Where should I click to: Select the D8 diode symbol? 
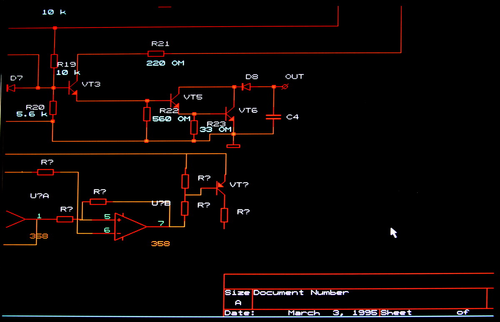(246, 87)
